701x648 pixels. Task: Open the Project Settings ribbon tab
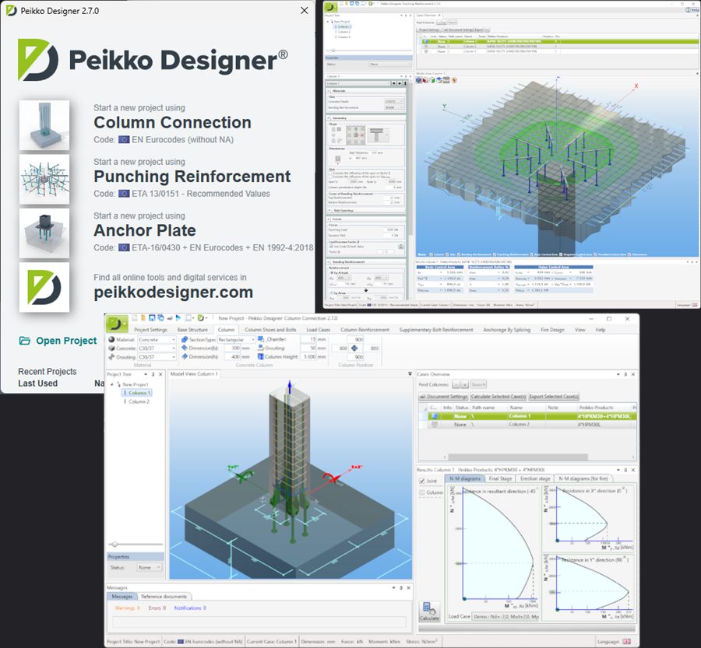(x=150, y=330)
